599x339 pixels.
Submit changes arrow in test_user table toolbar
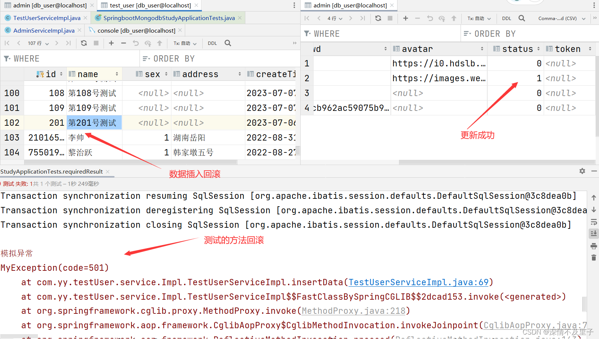click(160, 43)
